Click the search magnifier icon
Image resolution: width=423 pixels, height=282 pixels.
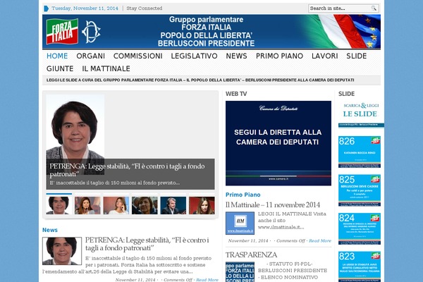pyautogui.click(x=374, y=8)
